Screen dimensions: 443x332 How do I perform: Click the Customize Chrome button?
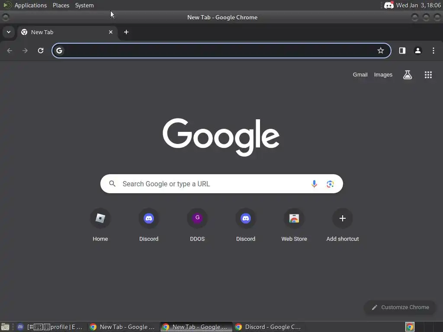(x=400, y=307)
